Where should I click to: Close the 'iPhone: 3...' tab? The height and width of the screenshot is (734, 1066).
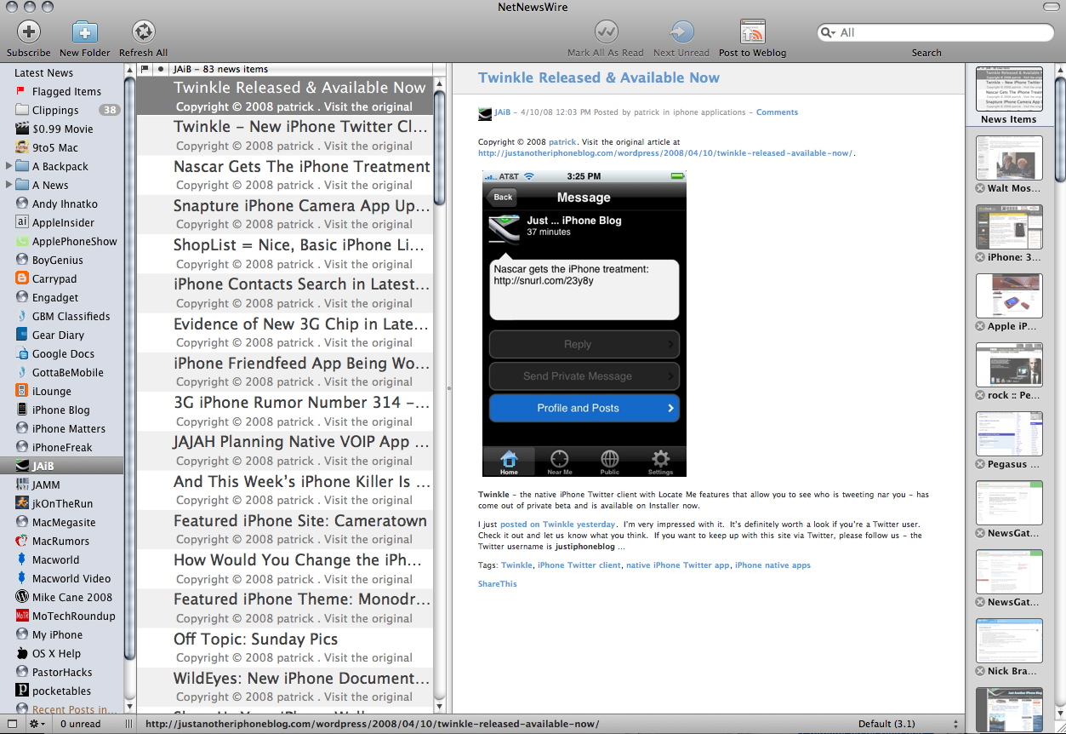tap(980, 257)
